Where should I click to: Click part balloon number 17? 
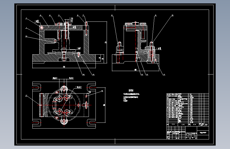point(26,96)
